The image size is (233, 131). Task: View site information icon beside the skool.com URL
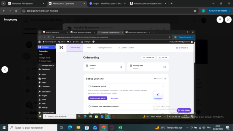(x=24, y=11)
